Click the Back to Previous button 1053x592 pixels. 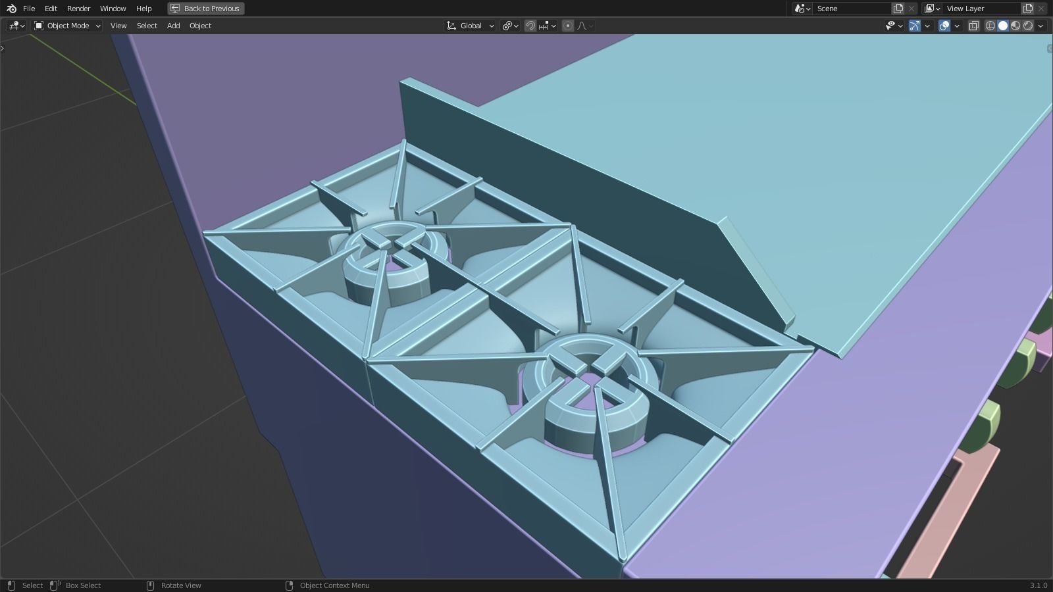coord(205,9)
